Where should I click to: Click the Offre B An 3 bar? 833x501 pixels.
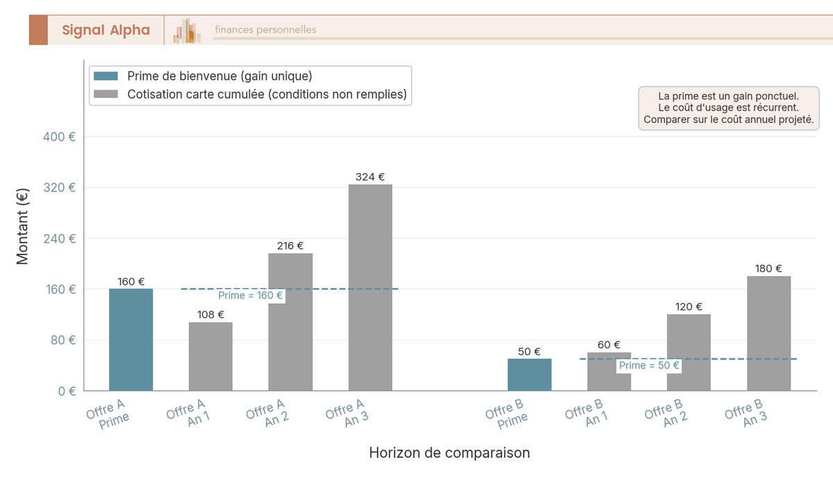pyautogui.click(x=768, y=334)
